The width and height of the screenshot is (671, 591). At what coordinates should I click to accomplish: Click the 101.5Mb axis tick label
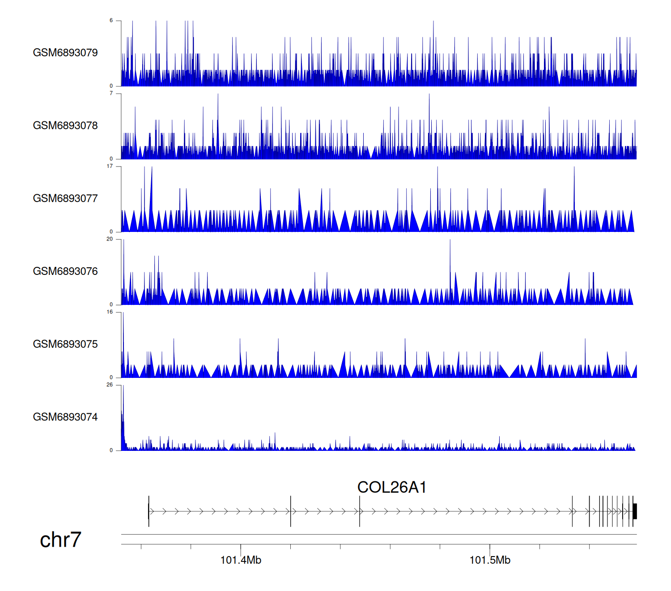(x=490, y=560)
